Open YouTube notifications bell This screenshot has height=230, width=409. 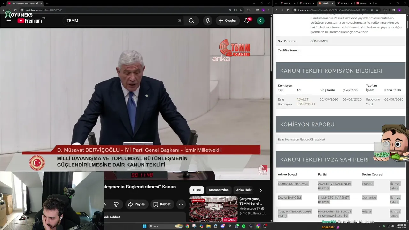coord(247,20)
